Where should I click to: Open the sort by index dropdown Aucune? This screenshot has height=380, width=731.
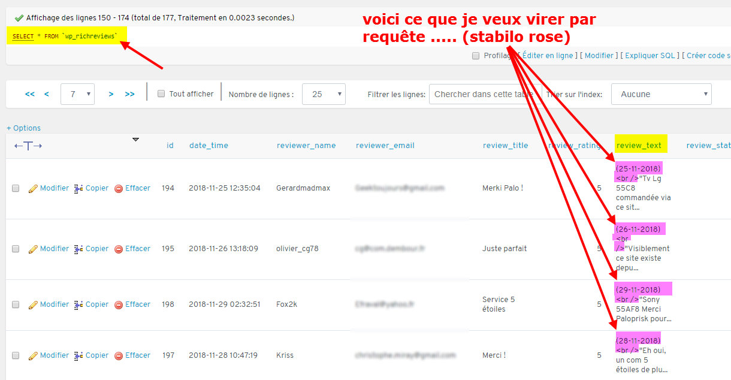[661, 94]
